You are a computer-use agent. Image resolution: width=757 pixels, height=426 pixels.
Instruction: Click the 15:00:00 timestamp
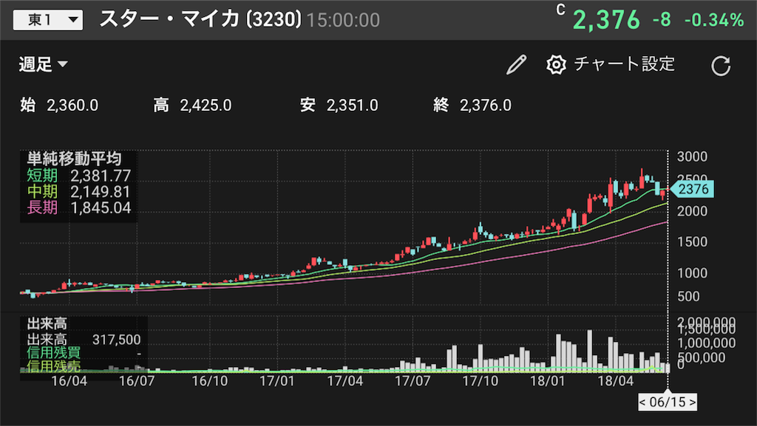point(343,20)
